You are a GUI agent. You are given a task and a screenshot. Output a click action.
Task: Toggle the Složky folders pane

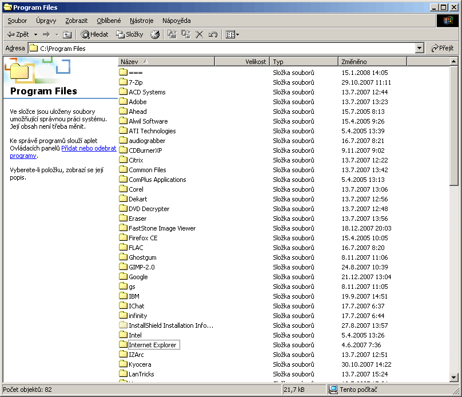[x=130, y=34]
